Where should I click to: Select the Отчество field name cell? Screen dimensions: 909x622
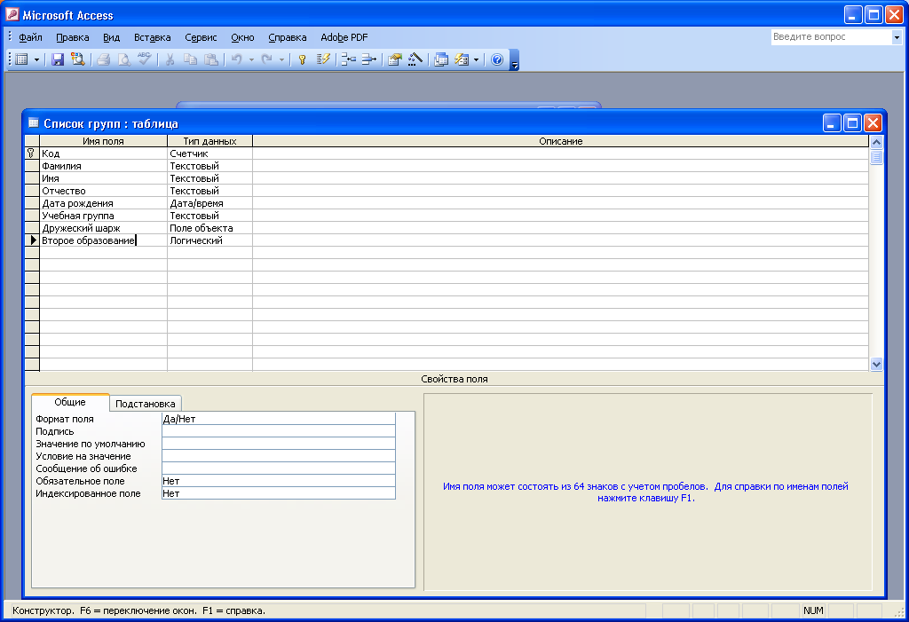click(103, 191)
